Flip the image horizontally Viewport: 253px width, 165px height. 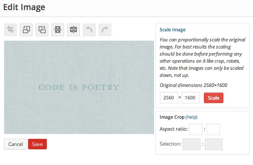click(73, 30)
